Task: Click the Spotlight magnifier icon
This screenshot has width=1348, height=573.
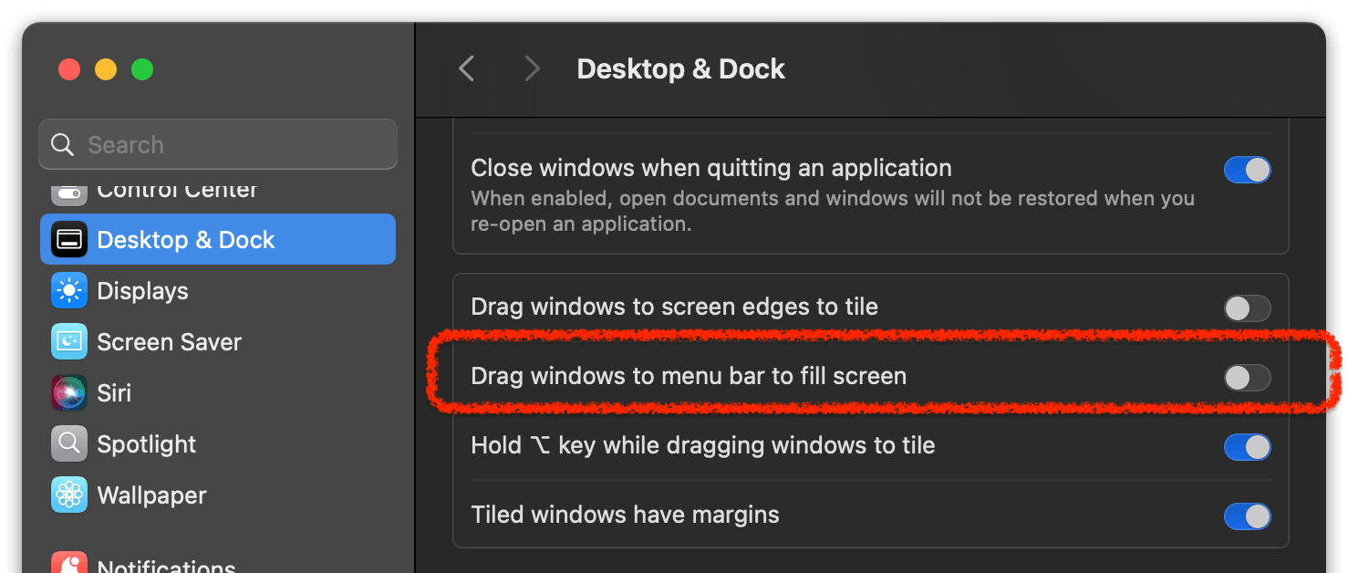Action: point(69,444)
